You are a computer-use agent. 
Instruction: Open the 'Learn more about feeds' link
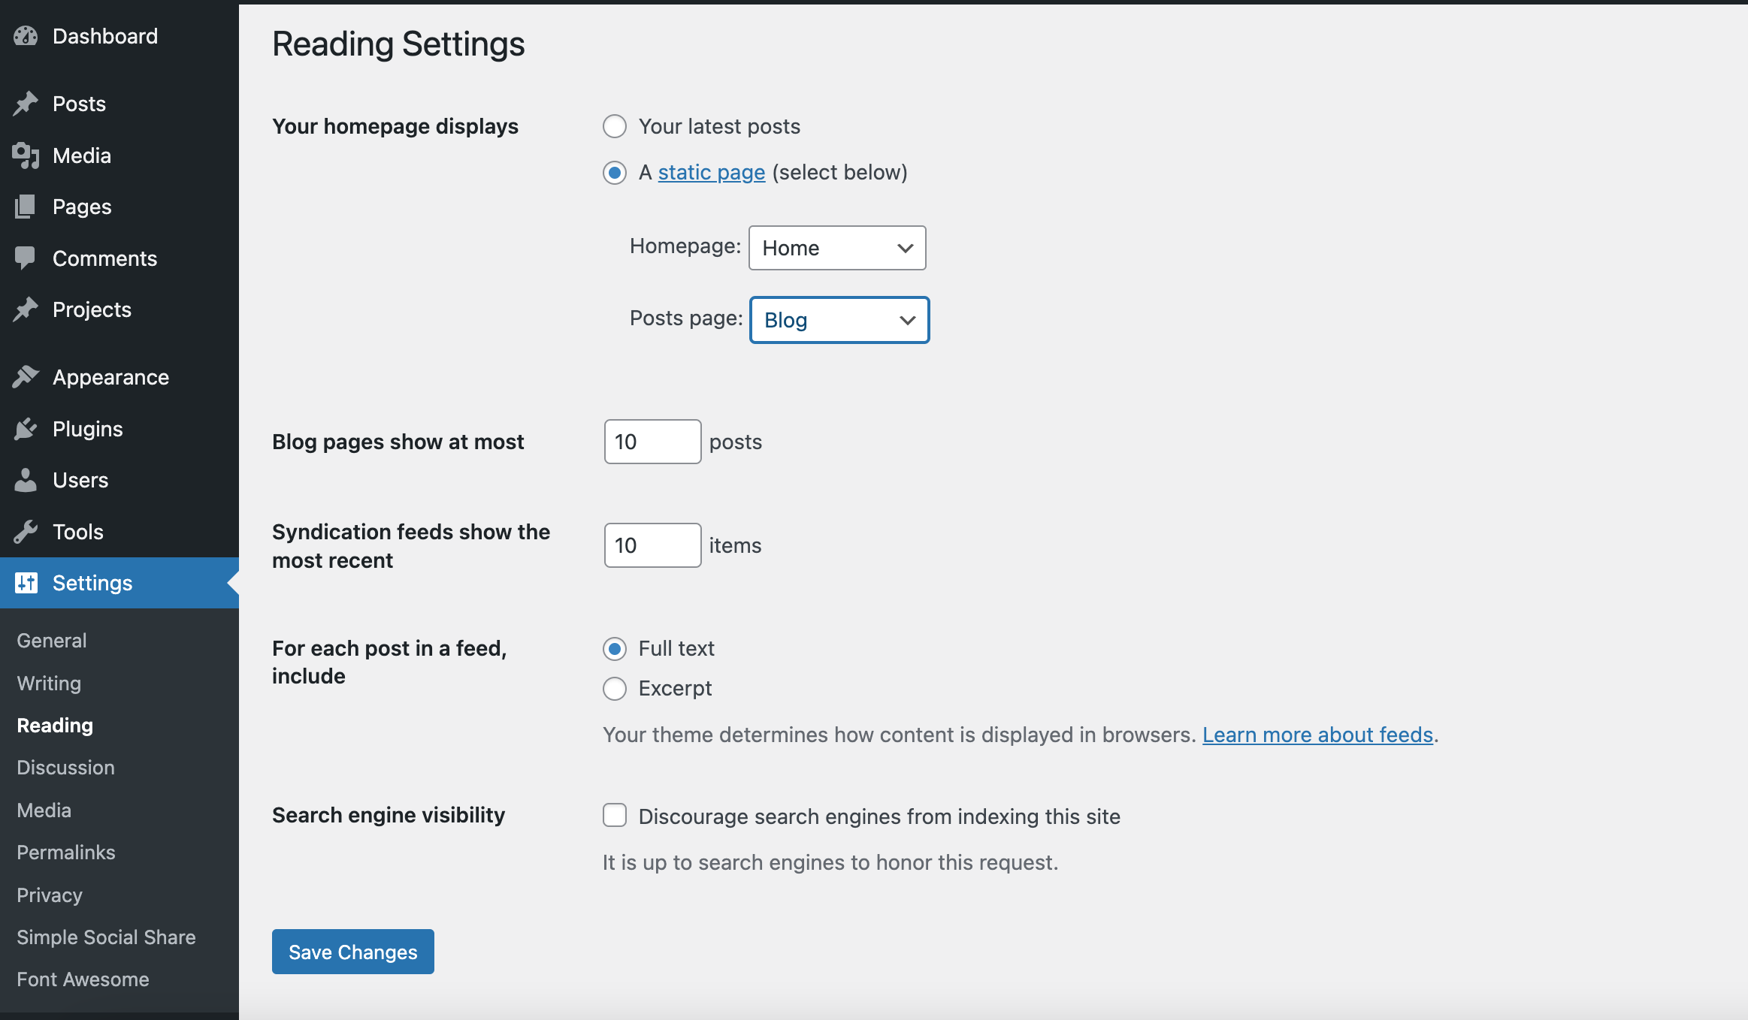(1318, 735)
